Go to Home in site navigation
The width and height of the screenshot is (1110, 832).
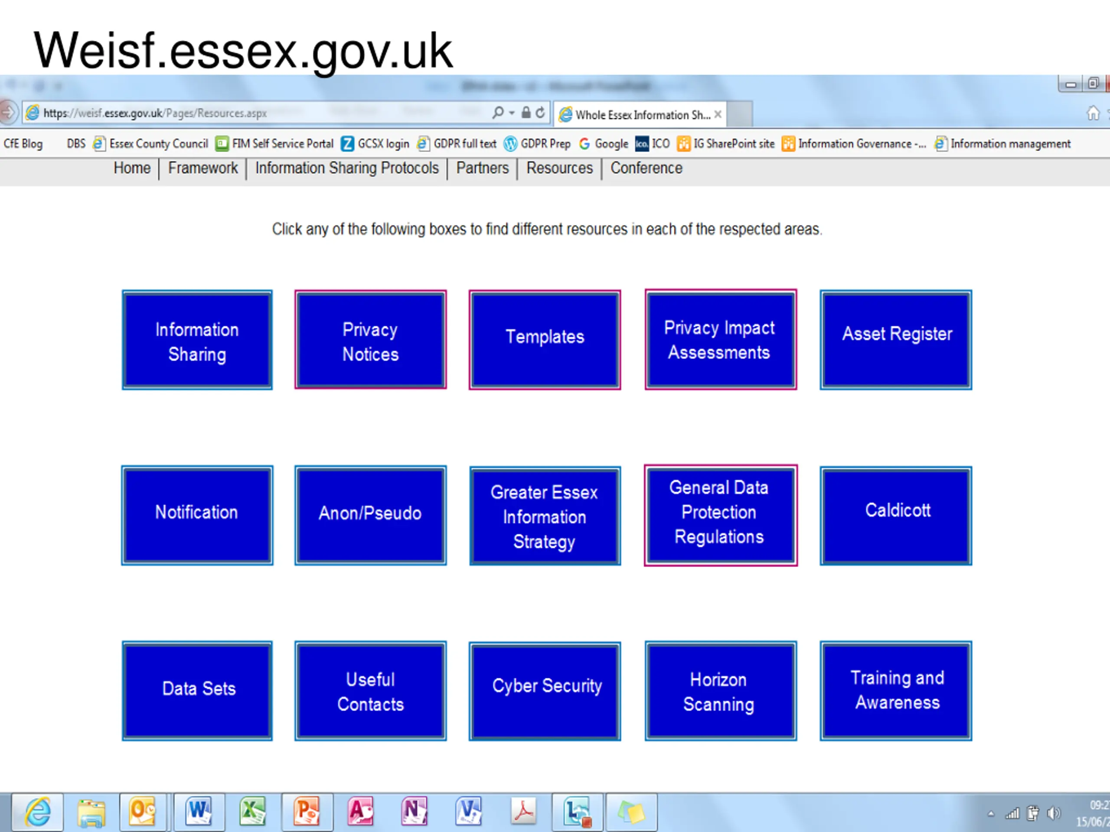pyautogui.click(x=132, y=168)
